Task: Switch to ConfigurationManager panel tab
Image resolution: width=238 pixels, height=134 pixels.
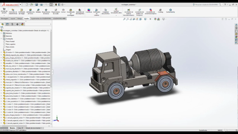Action: [x=12, y=24]
